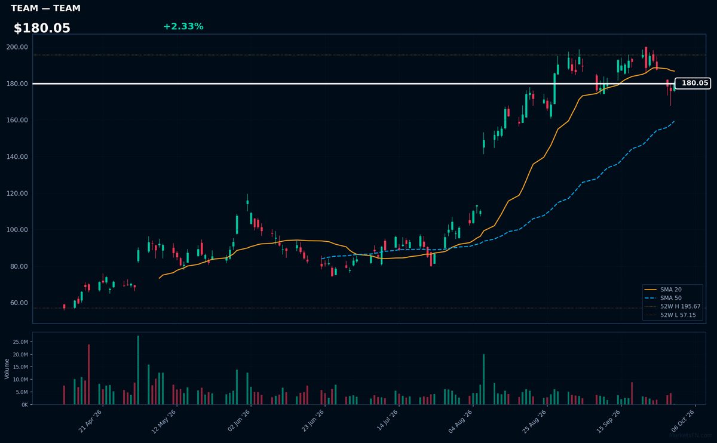This screenshot has width=717, height=443.
Task: Click the 06 Oct '26 date label
Action: [683, 421]
